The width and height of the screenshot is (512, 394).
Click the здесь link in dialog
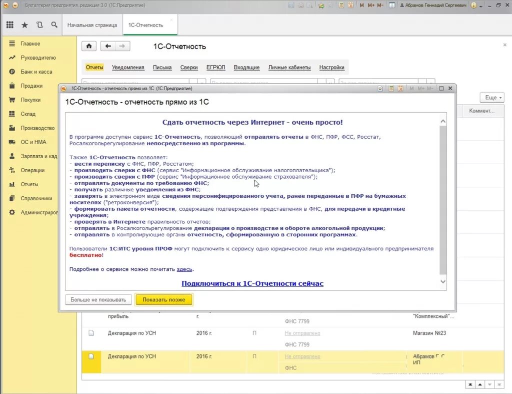(184, 269)
